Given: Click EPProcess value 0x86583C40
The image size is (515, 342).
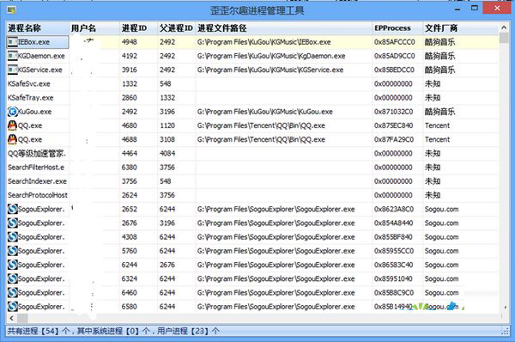Looking at the screenshot, I should click(394, 265).
